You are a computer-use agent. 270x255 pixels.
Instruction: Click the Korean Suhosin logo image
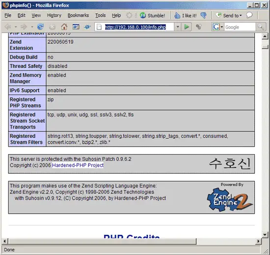pos(230,163)
